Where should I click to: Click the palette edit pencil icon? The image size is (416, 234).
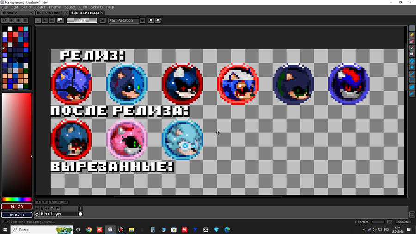click(5, 20)
